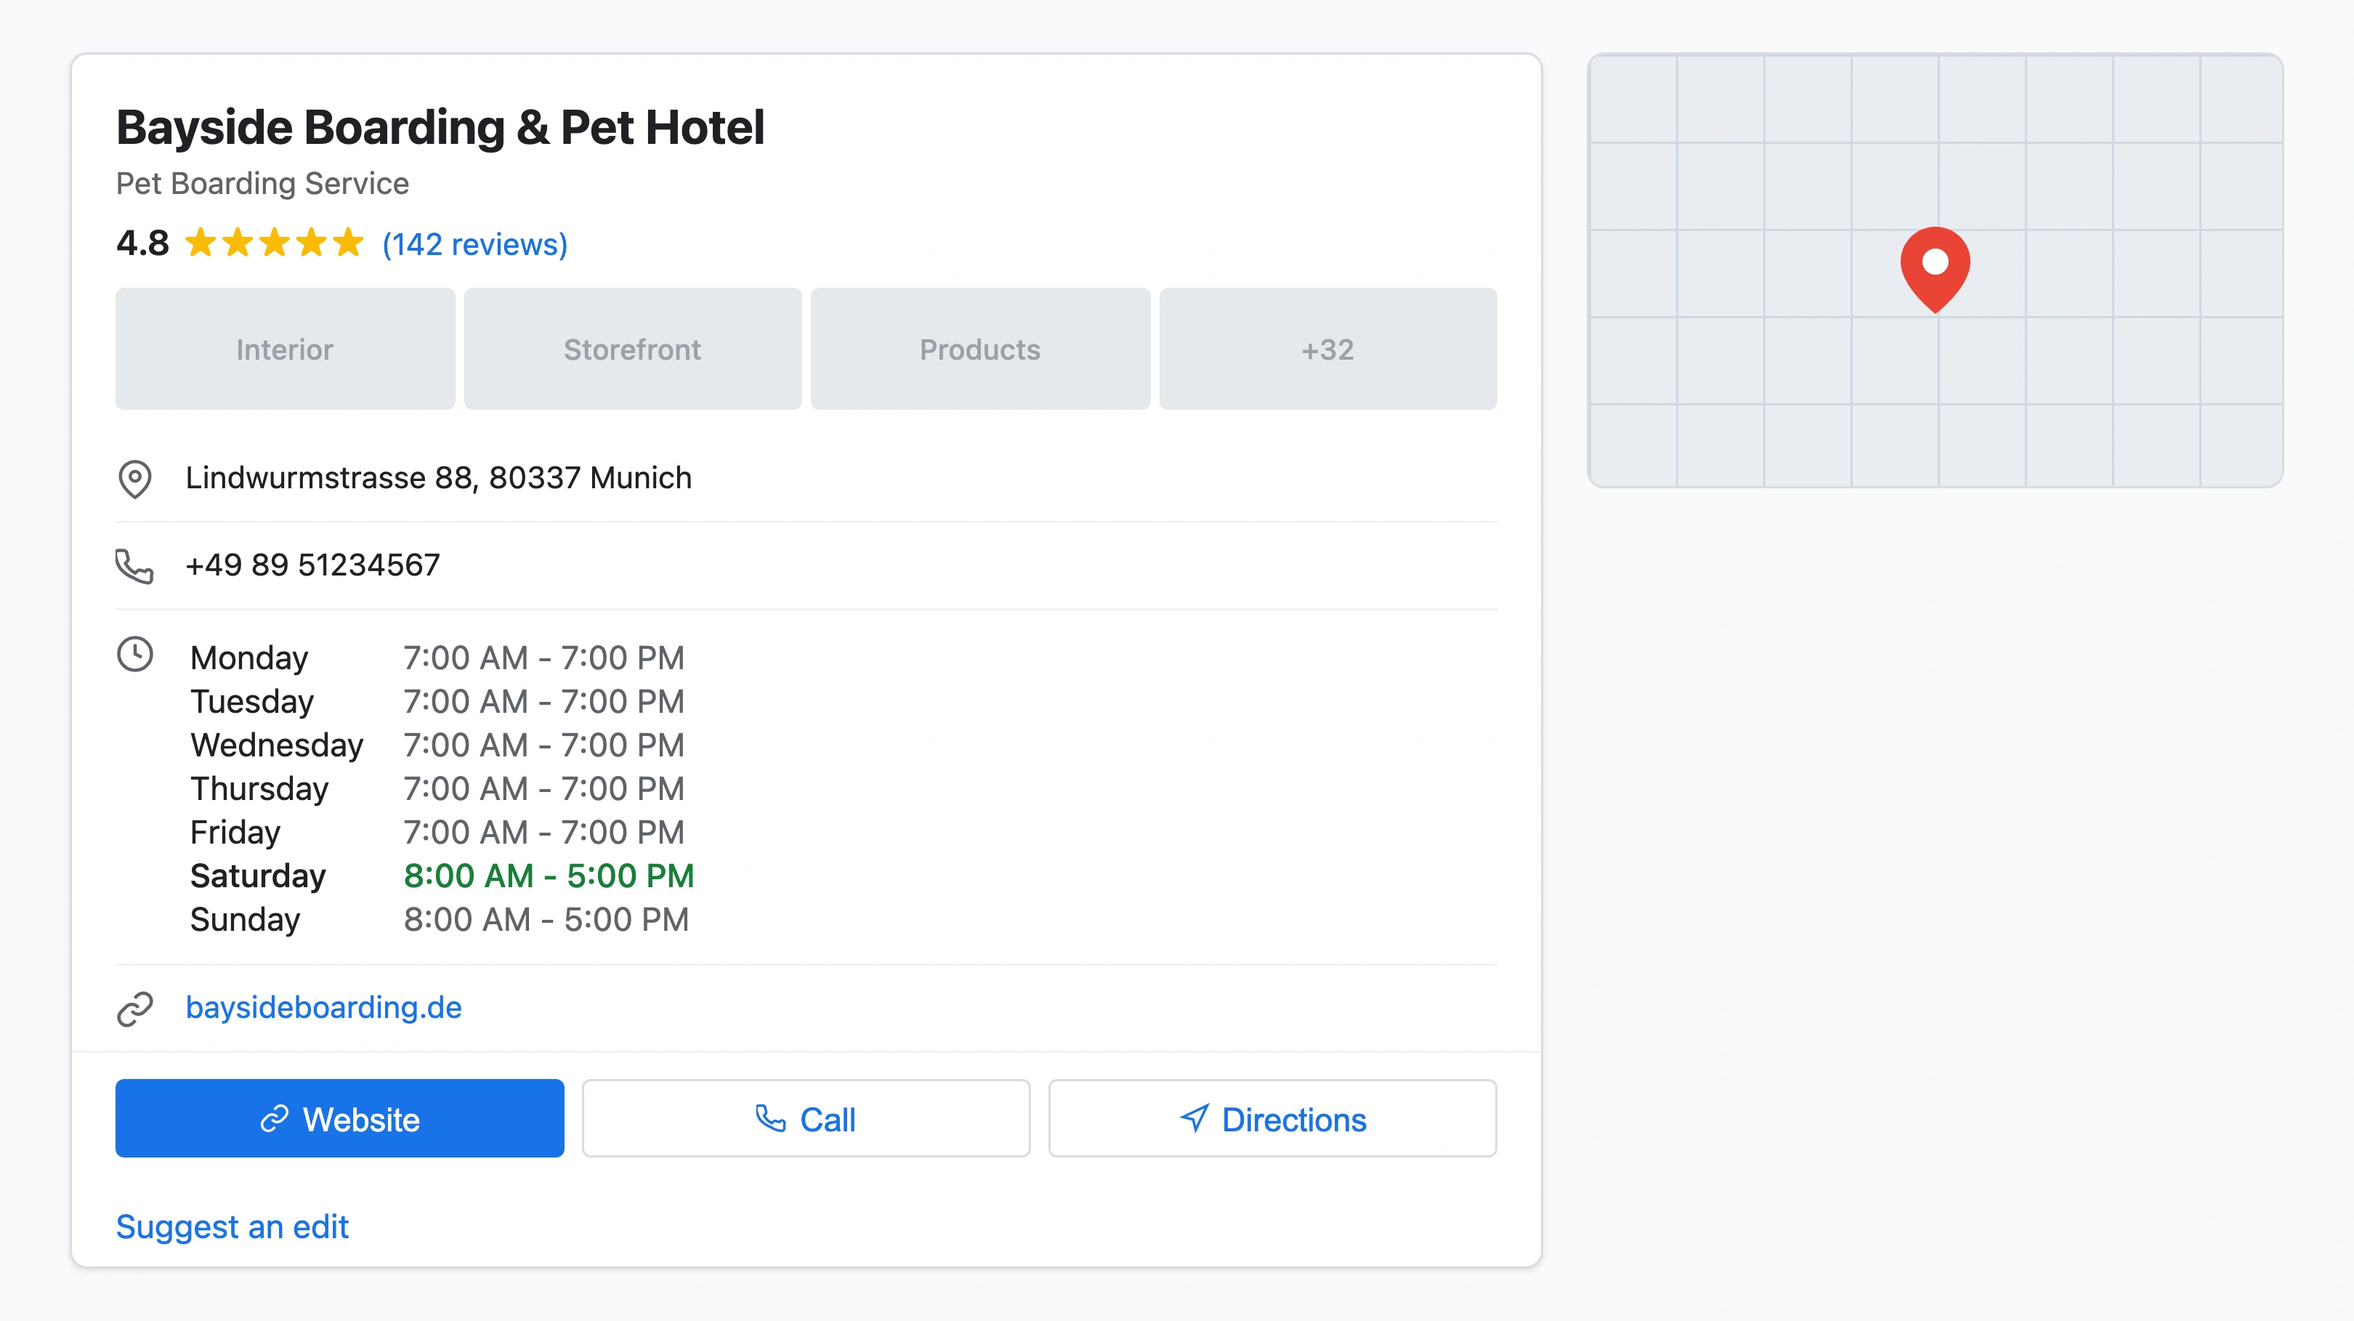Open the (142 reviews) link
The height and width of the screenshot is (1321, 2354).
point(472,244)
